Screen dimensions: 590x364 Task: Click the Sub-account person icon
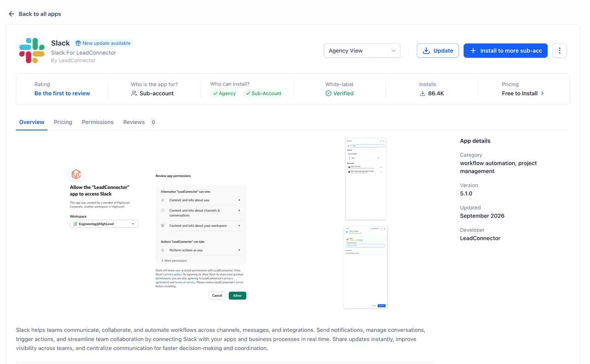pos(134,93)
